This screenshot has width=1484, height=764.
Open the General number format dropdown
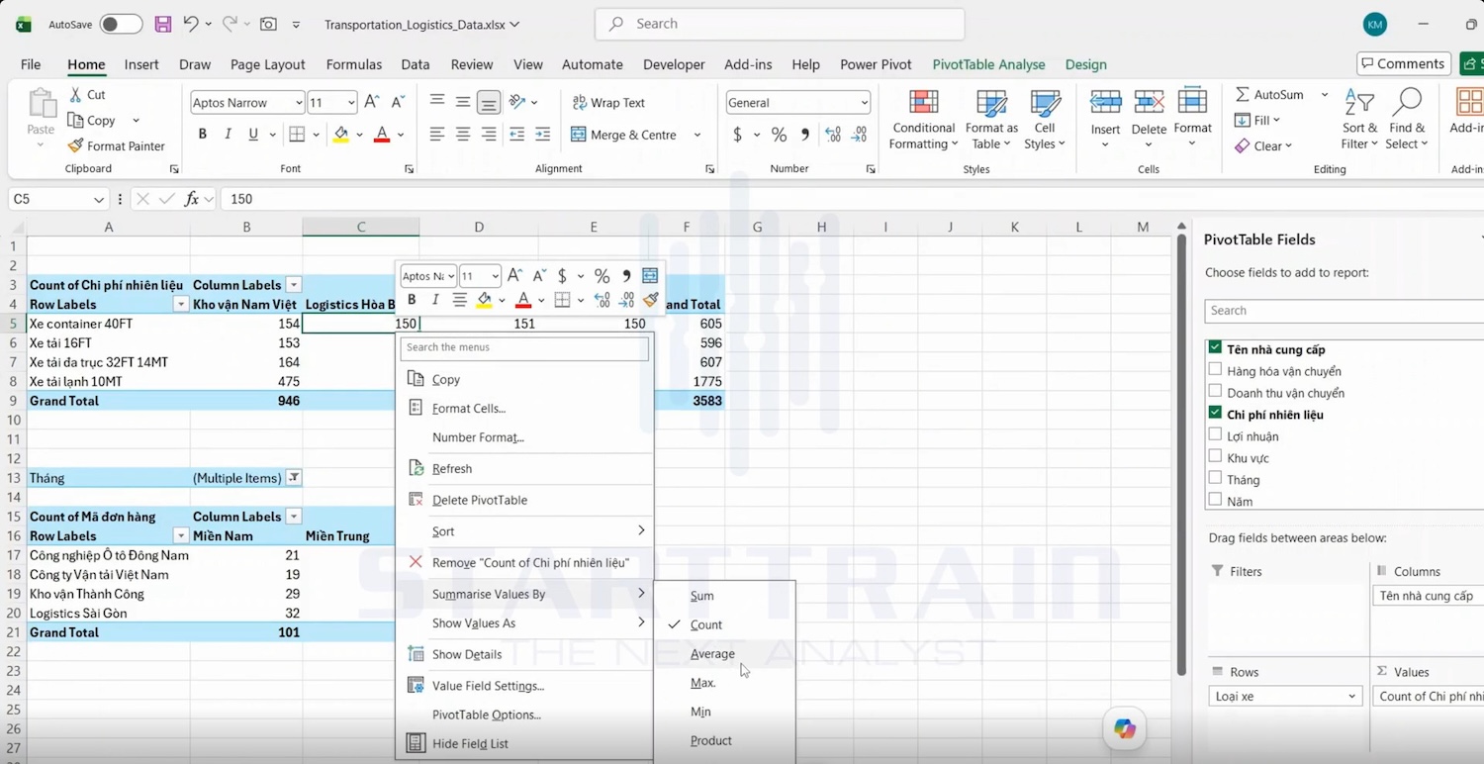864,103
